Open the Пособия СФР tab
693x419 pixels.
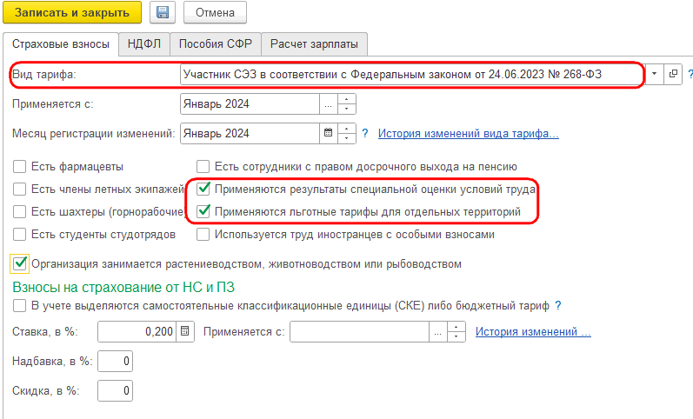(x=216, y=43)
